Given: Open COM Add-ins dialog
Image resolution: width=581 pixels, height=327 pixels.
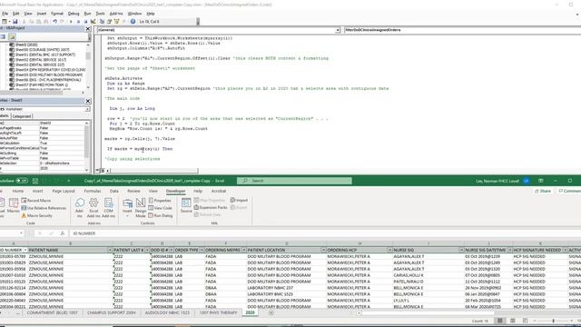Looking at the screenshot, I should pyautogui.click(x=108, y=208).
